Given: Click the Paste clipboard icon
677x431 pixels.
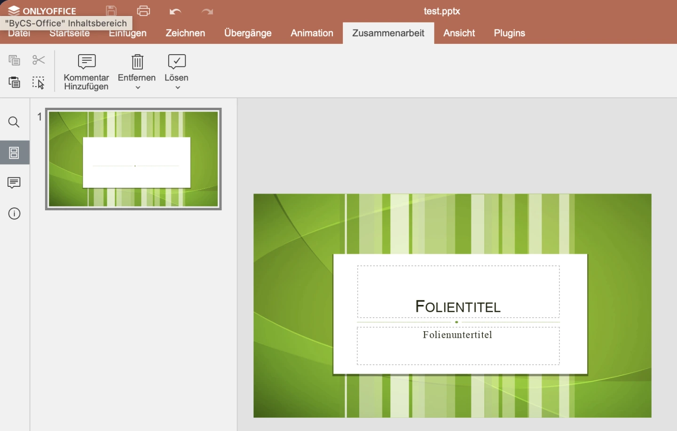Looking at the screenshot, I should click(x=14, y=82).
